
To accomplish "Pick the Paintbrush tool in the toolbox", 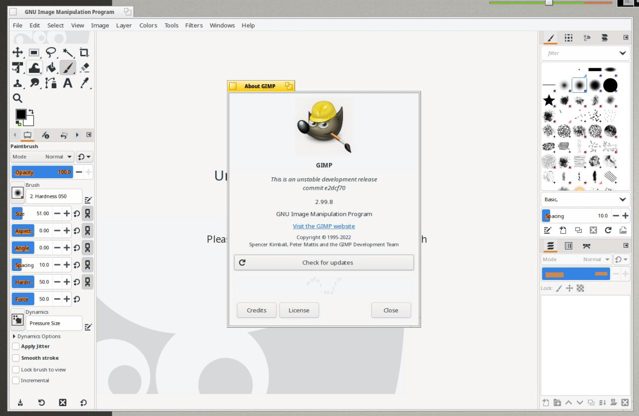I will (68, 68).
